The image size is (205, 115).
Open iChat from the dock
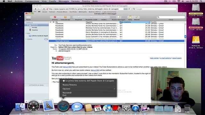click(77, 107)
